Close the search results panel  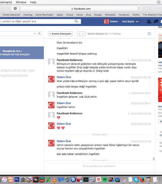pyautogui.click(x=149, y=34)
